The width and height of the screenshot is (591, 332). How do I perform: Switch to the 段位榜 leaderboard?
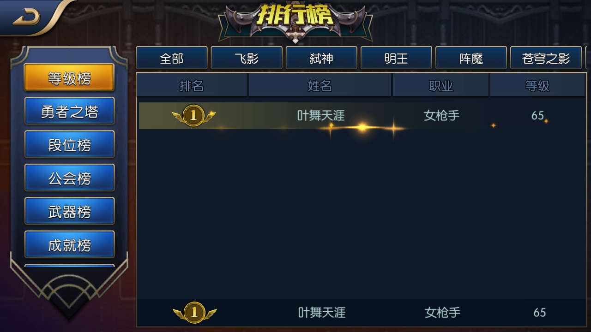click(69, 144)
